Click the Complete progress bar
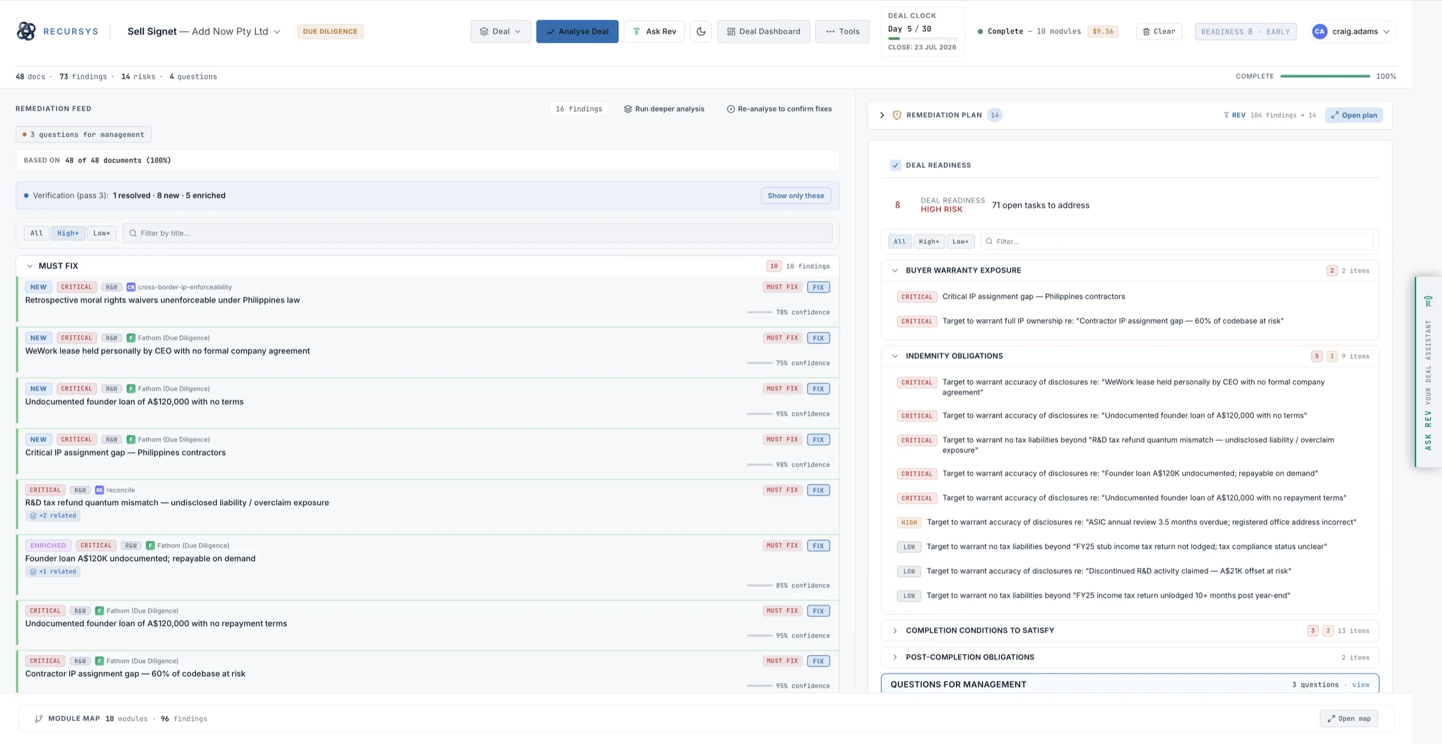1442x744 pixels. [1325, 76]
